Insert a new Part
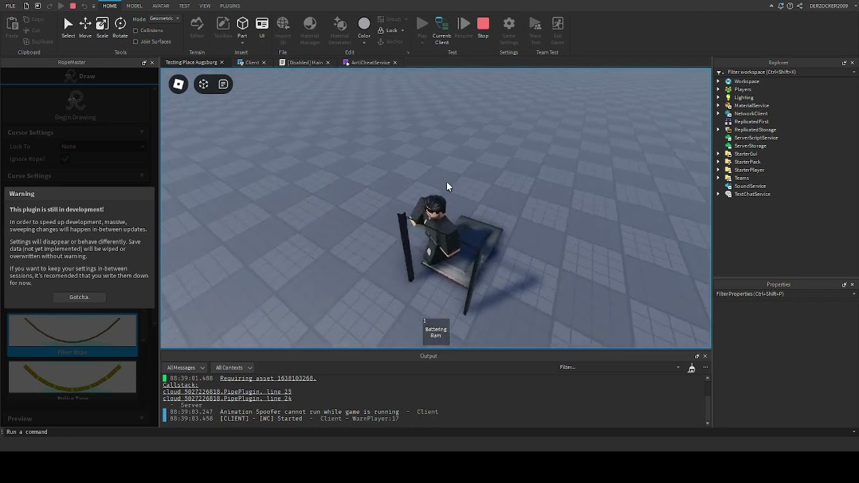 [x=242, y=28]
